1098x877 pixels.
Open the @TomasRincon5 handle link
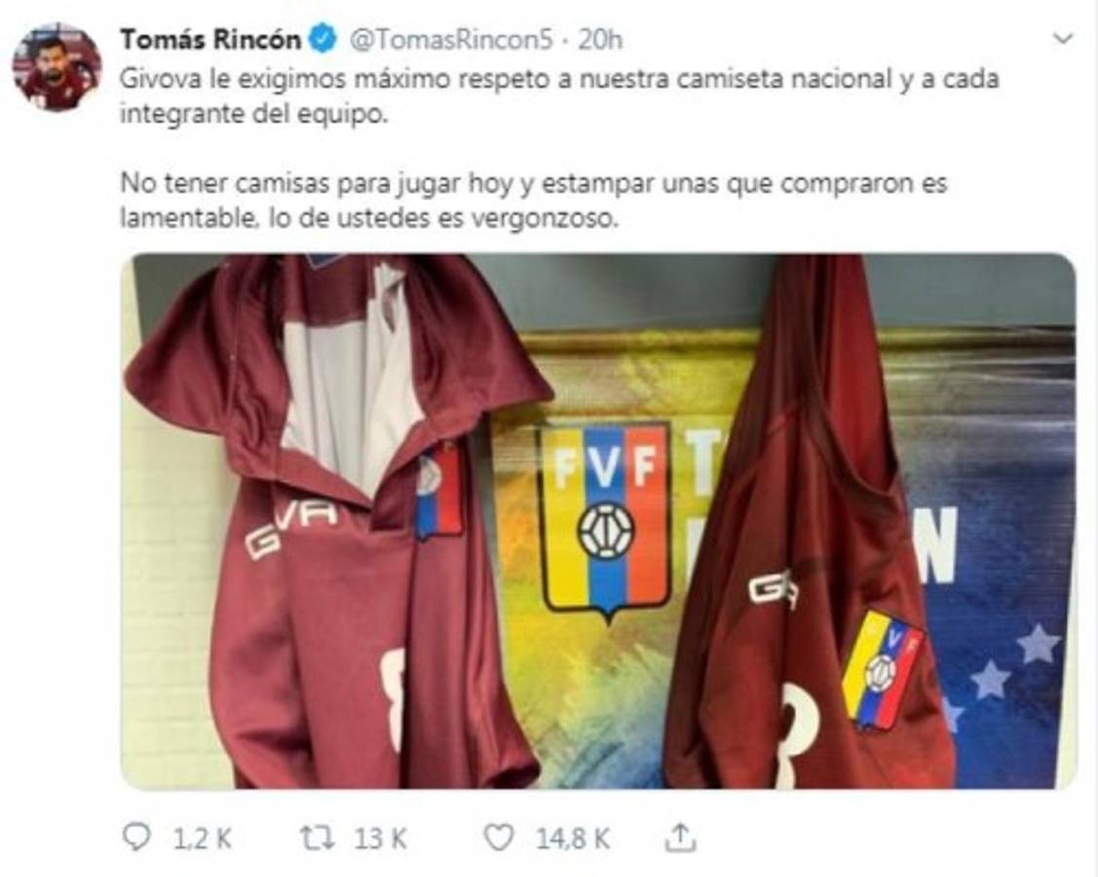click(451, 40)
